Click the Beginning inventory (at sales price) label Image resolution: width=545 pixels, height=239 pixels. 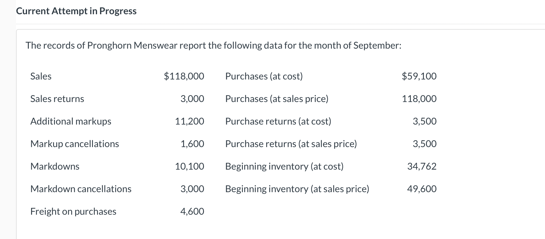pyautogui.click(x=297, y=189)
